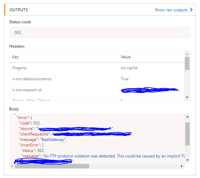This screenshot has height=178, width=200.
Task: Click the body scroll down arrow
Action: [188, 160]
